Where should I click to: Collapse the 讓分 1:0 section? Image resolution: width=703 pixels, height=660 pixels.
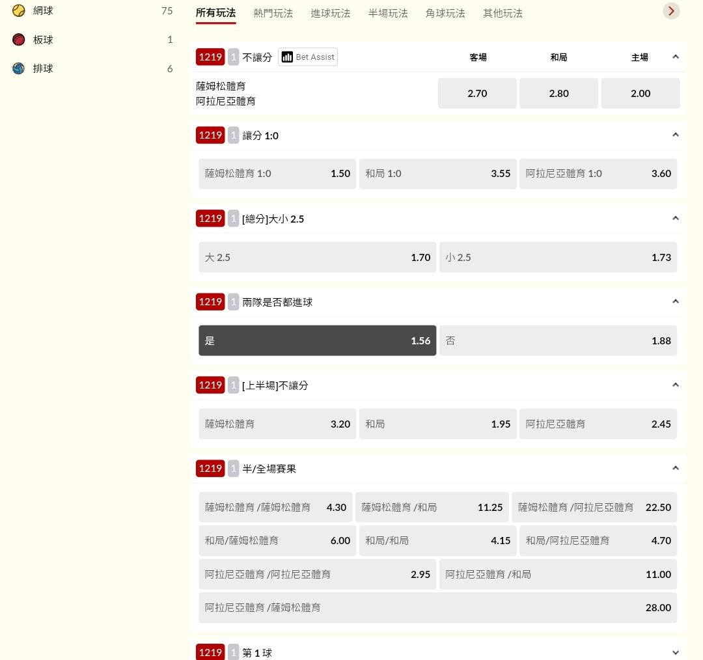pos(675,135)
